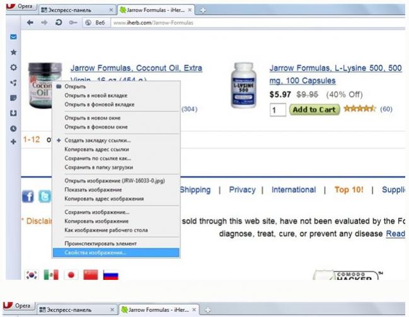Select the South Korea flag
This screenshot has height=317, width=409.
tap(32, 275)
